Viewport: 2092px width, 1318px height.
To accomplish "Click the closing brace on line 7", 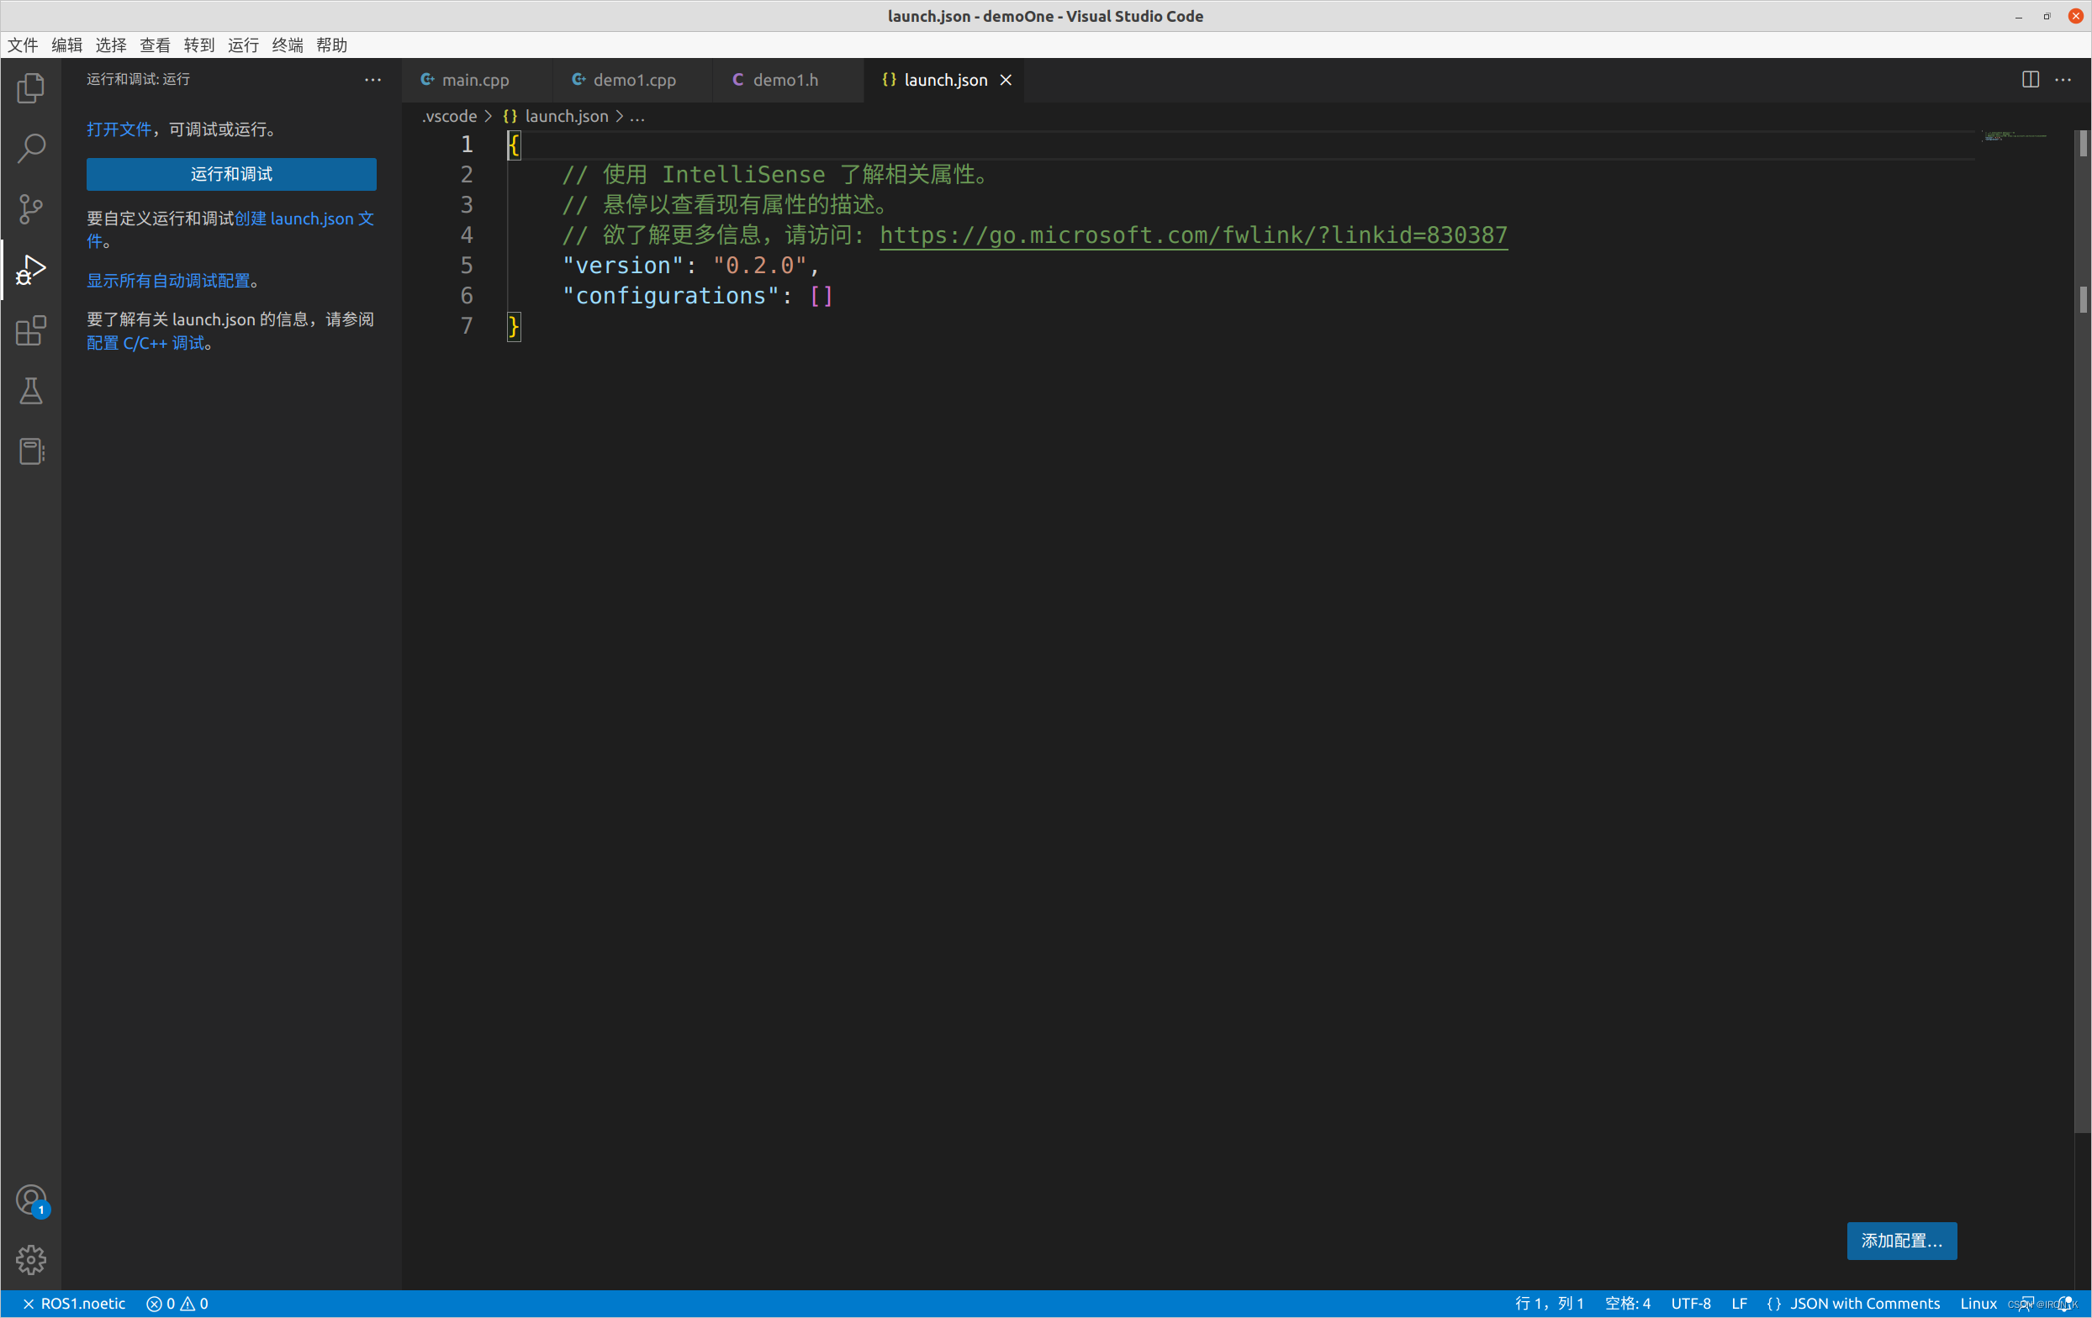I will coord(514,326).
